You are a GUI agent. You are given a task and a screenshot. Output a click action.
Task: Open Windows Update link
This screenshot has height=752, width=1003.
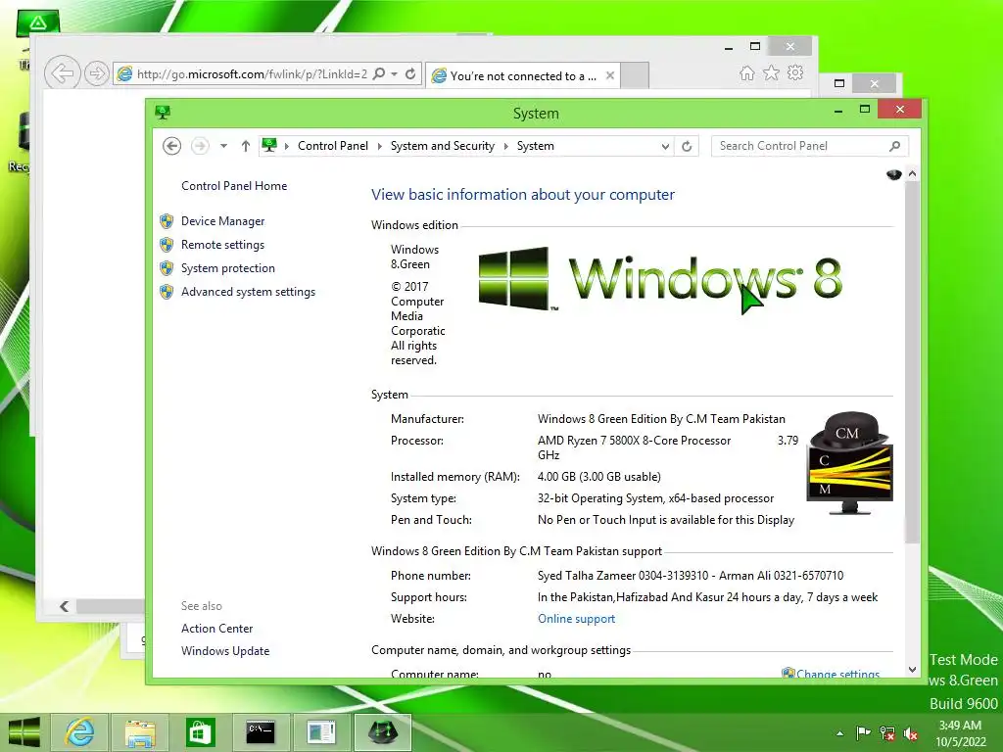point(225,651)
